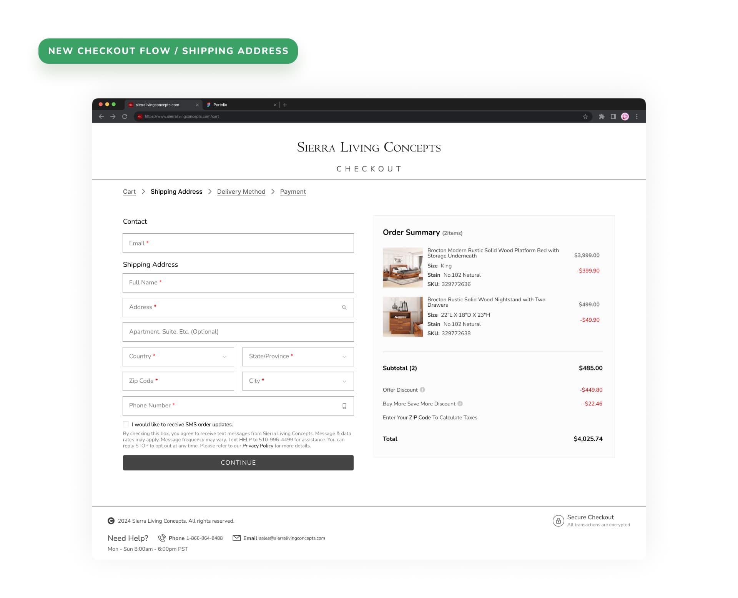Open the City dropdown
This screenshot has width=738, height=598.
(x=298, y=381)
